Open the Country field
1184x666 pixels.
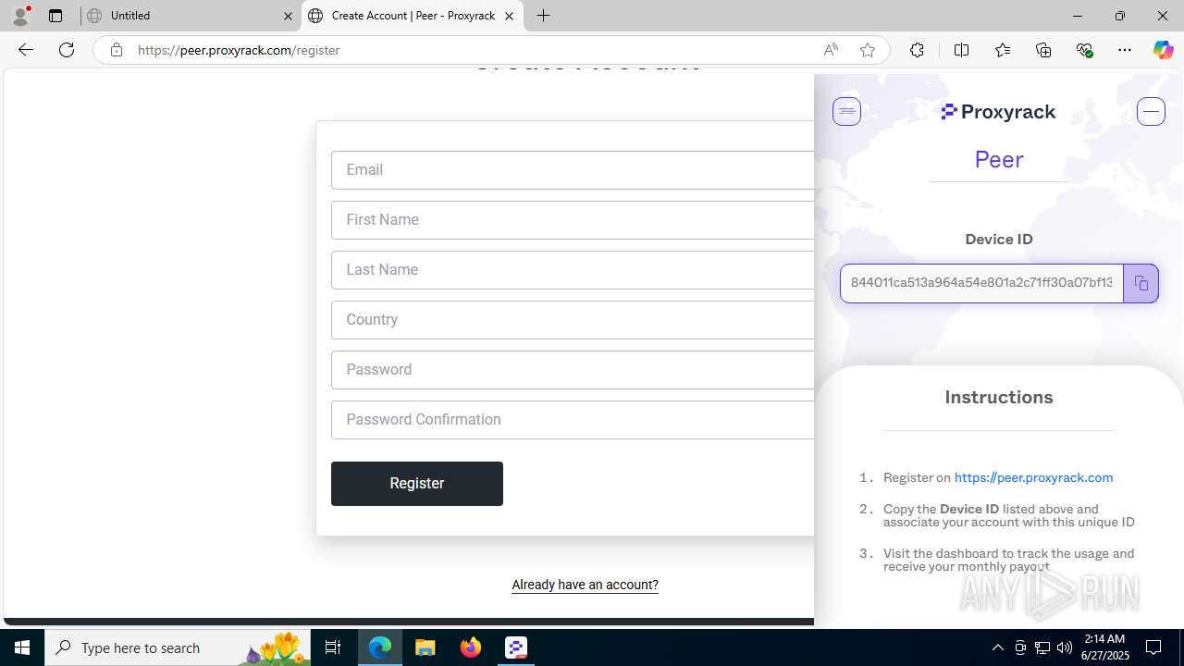point(573,320)
